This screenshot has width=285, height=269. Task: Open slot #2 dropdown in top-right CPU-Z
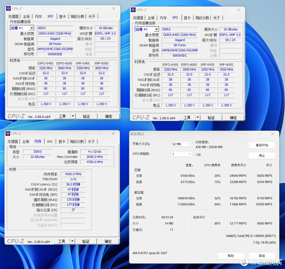click(x=156, y=29)
